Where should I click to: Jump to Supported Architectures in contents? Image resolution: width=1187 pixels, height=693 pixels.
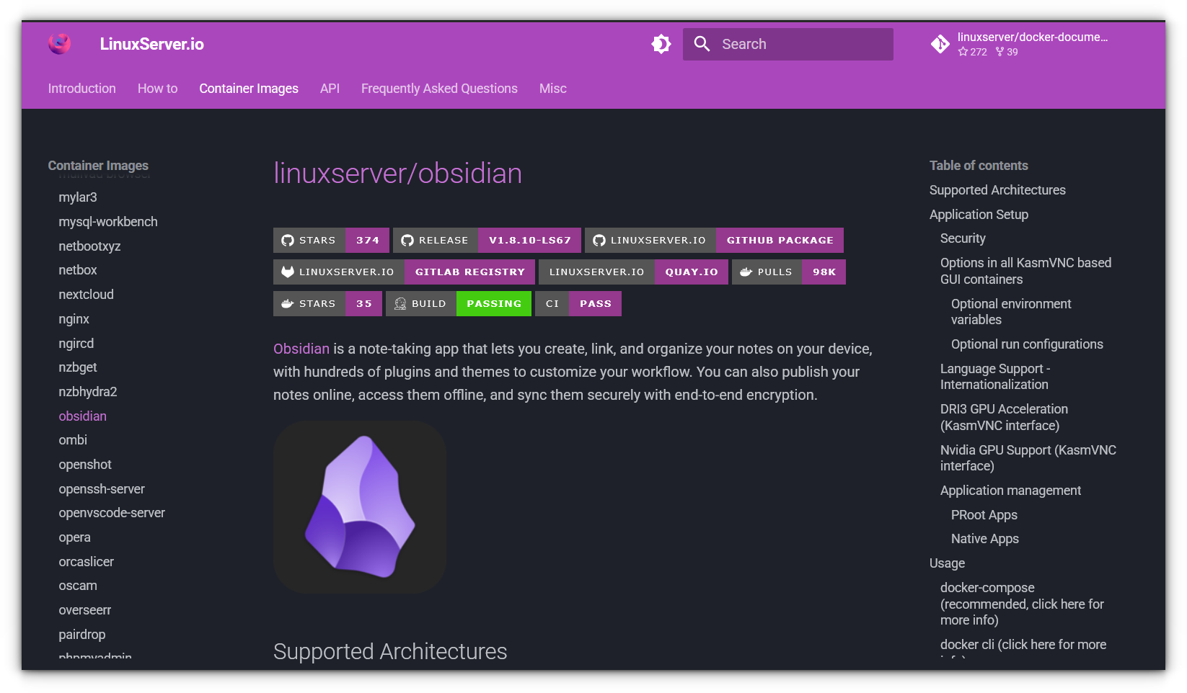pos(997,190)
